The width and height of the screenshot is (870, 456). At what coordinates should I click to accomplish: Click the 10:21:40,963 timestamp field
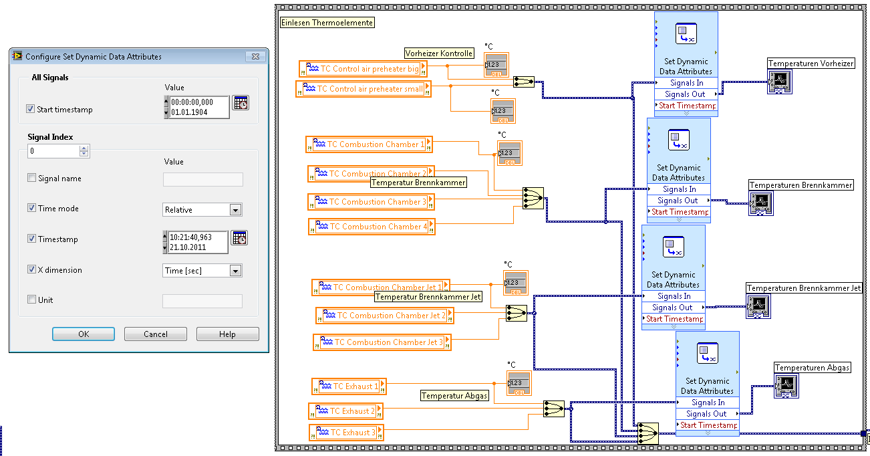click(x=198, y=242)
